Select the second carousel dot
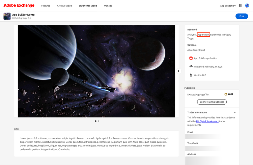 [99, 121]
